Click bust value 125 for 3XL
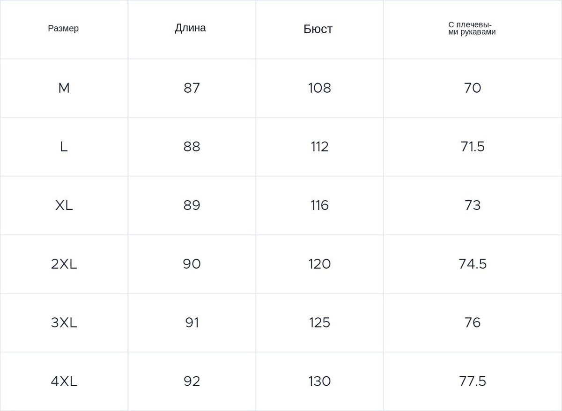This screenshot has height=411, width=562. 319,322
